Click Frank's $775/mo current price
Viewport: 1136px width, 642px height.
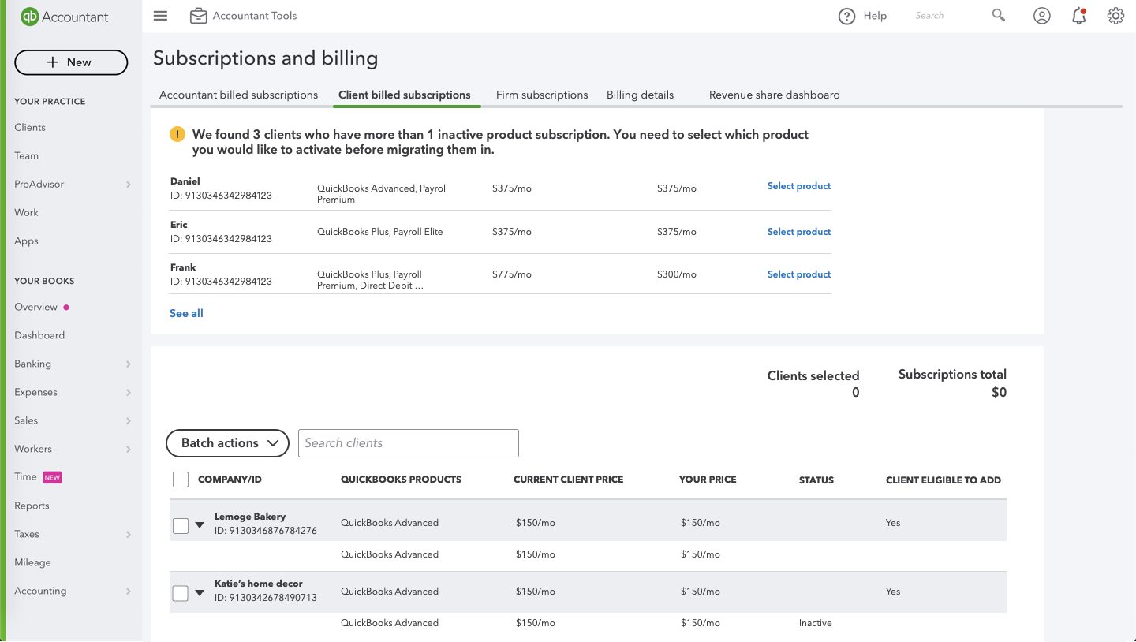coord(512,274)
